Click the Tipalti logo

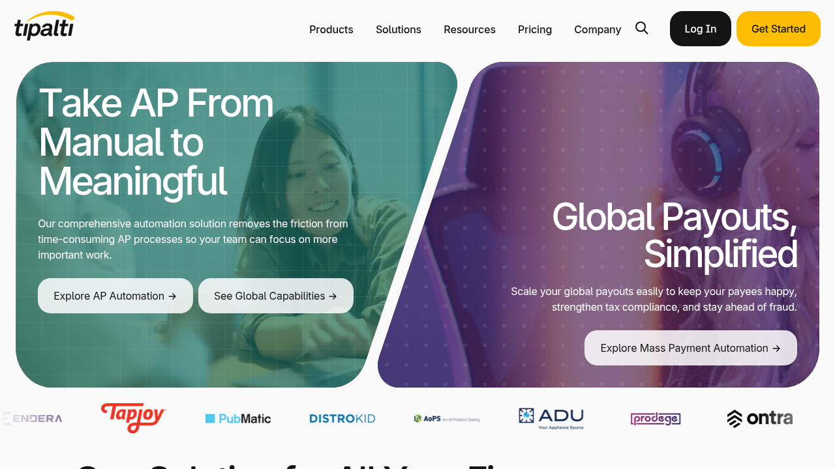(x=44, y=26)
